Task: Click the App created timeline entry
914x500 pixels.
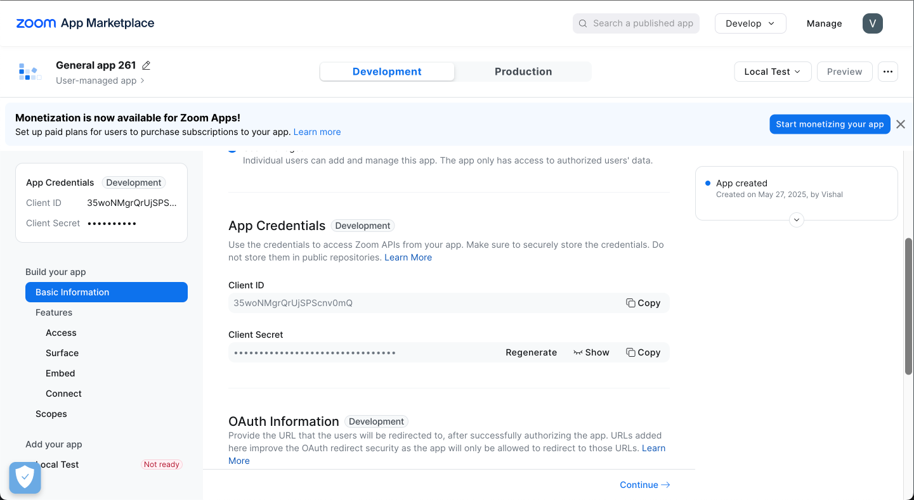Action: (x=797, y=188)
